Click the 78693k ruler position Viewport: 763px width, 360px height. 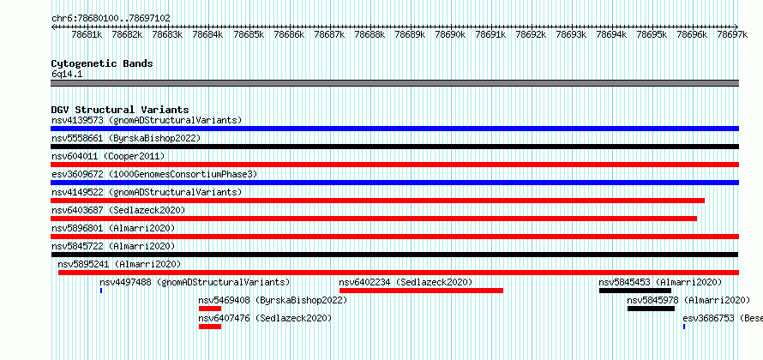coord(572,34)
